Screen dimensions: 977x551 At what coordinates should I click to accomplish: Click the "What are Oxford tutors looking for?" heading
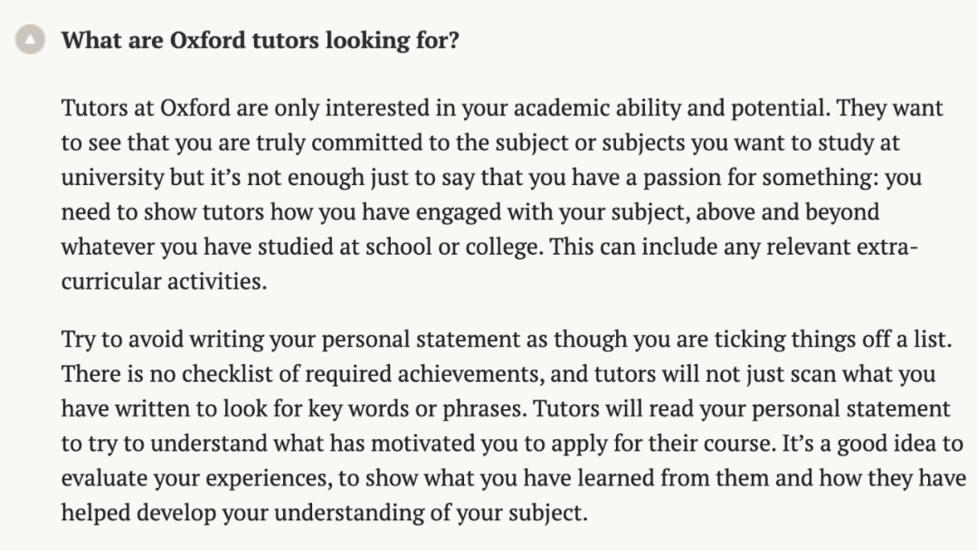pos(260,41)
